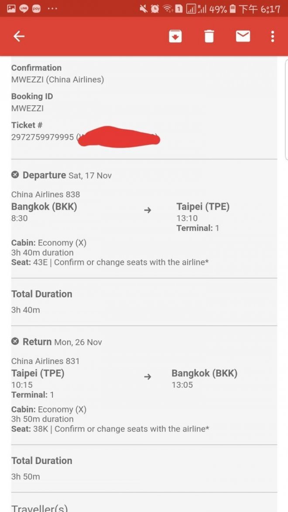Select the ticket number 2972759979995
The image size is (288, 512).
(42, 137)
